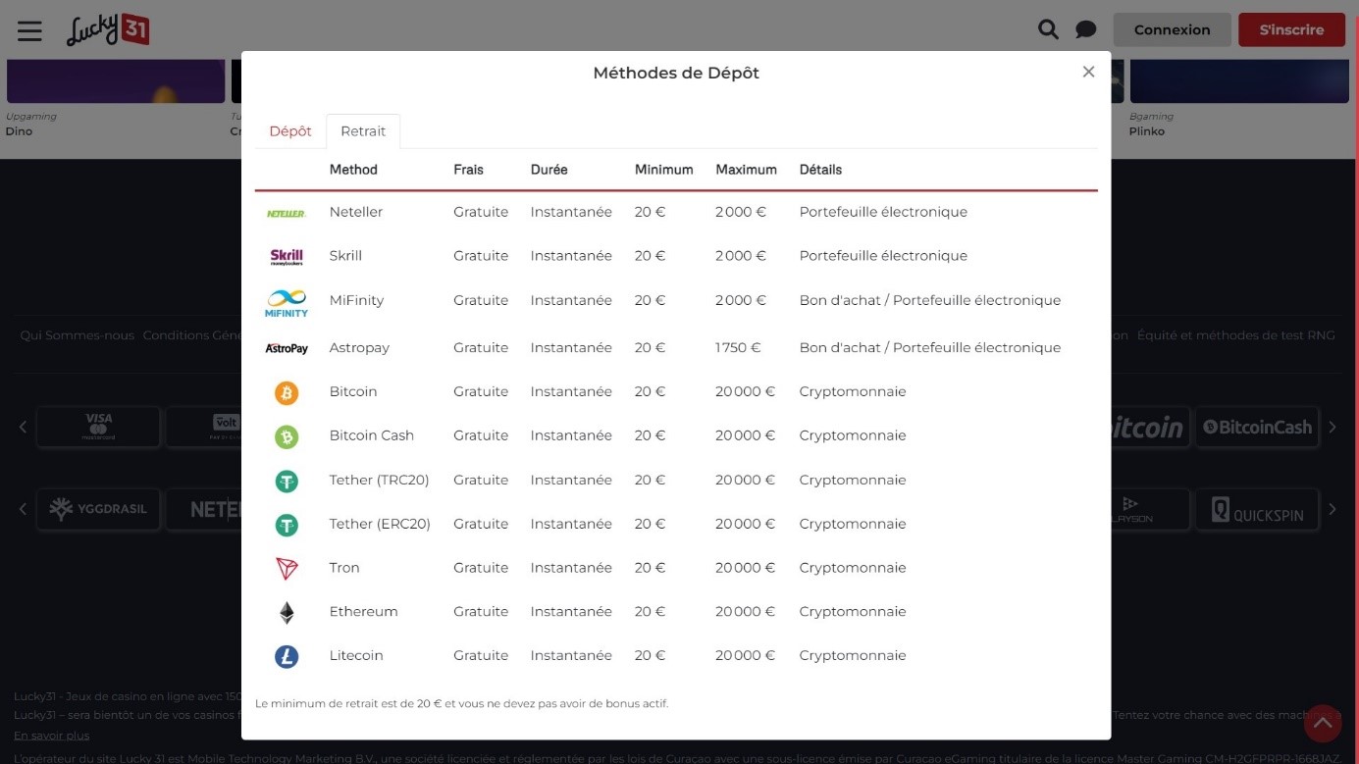Open the live chat bubble icon
The height and width of the screenshot is (764, 1359).
1085,29
